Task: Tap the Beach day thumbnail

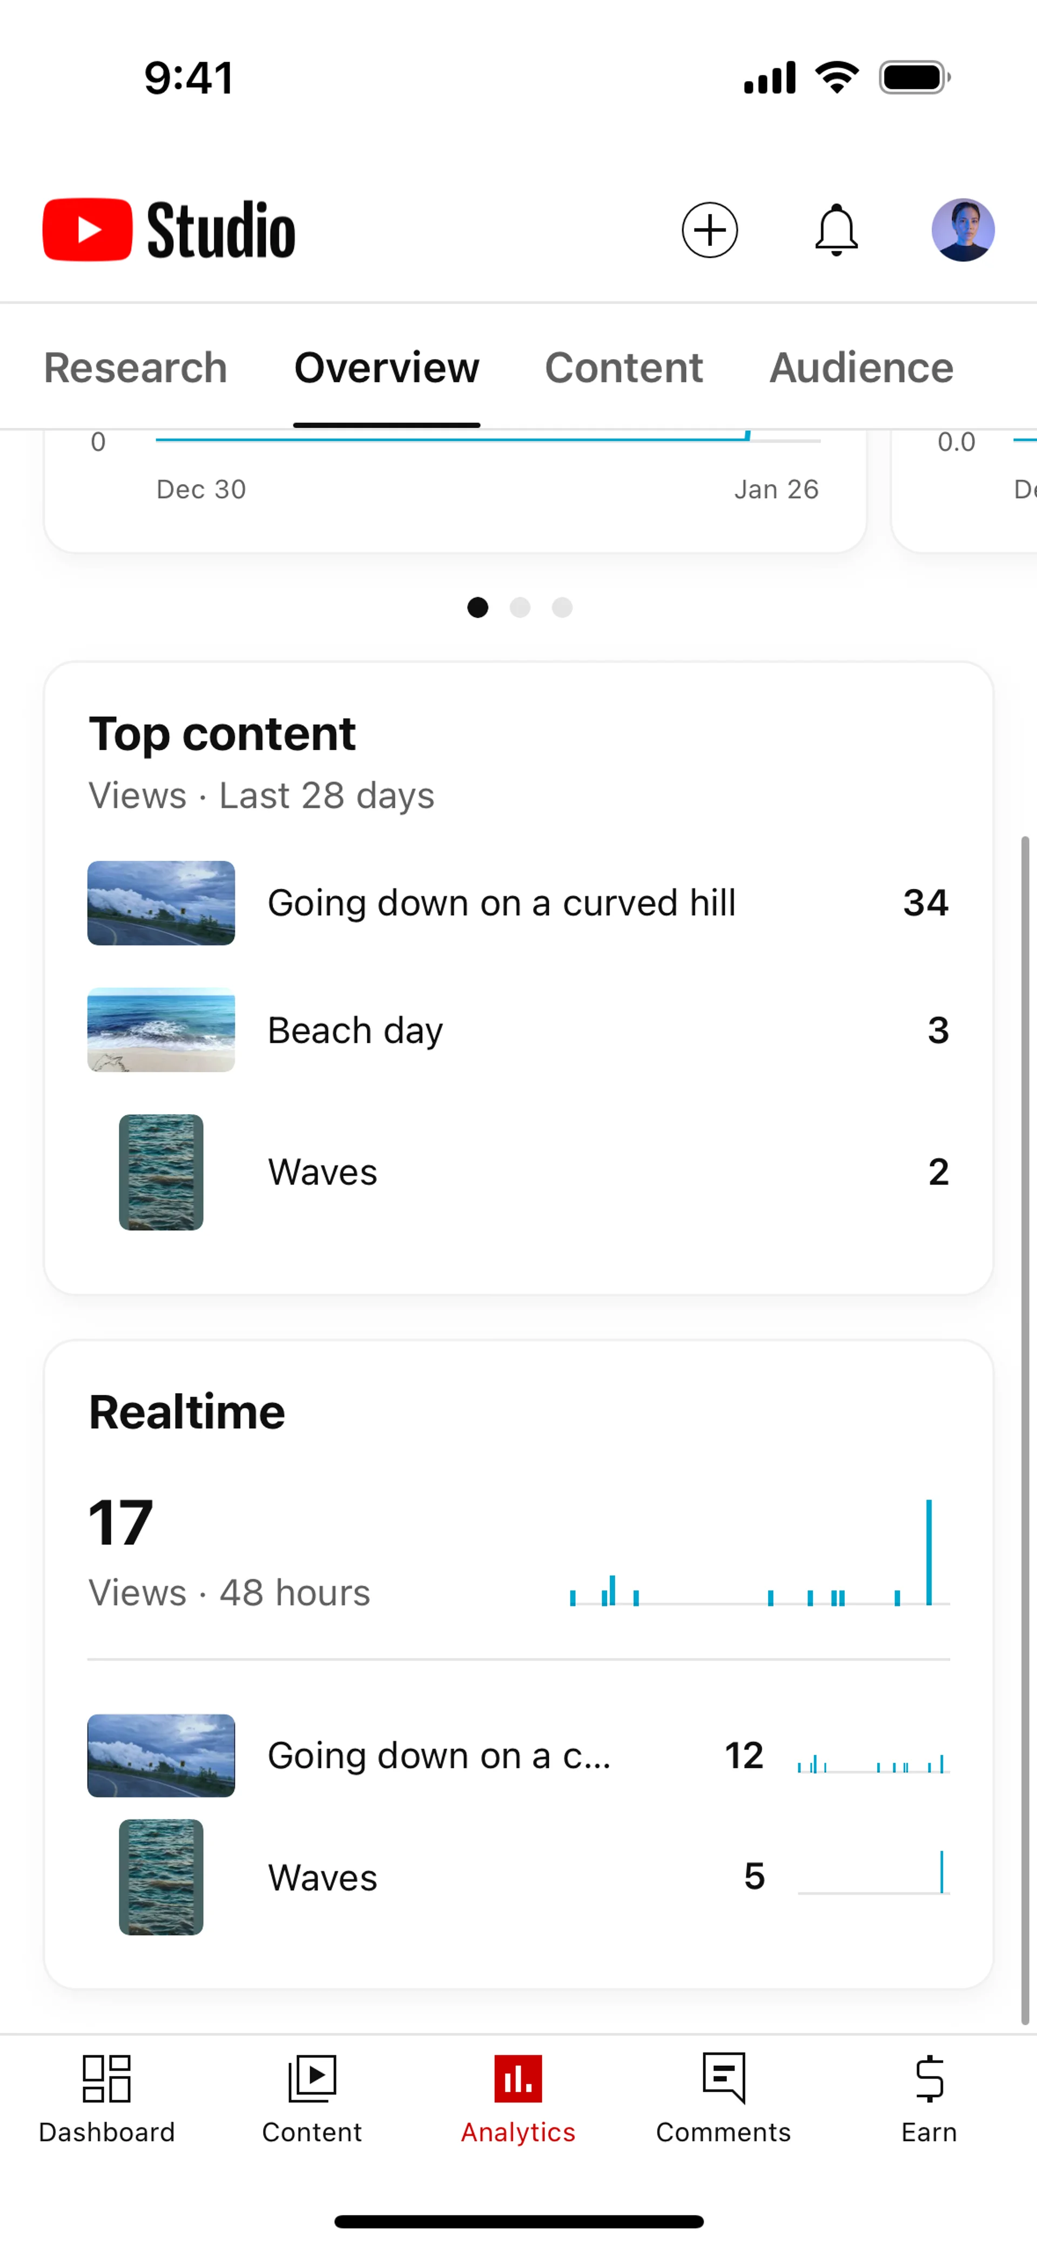Action: click(161, 1030)
